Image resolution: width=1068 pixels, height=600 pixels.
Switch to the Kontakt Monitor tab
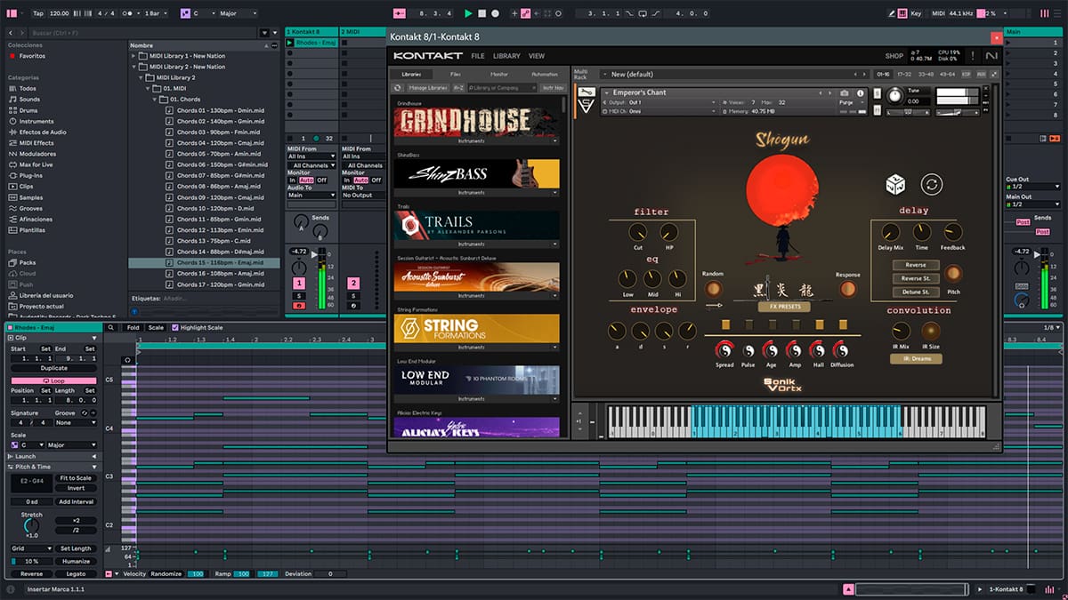[x=499, y=75]
